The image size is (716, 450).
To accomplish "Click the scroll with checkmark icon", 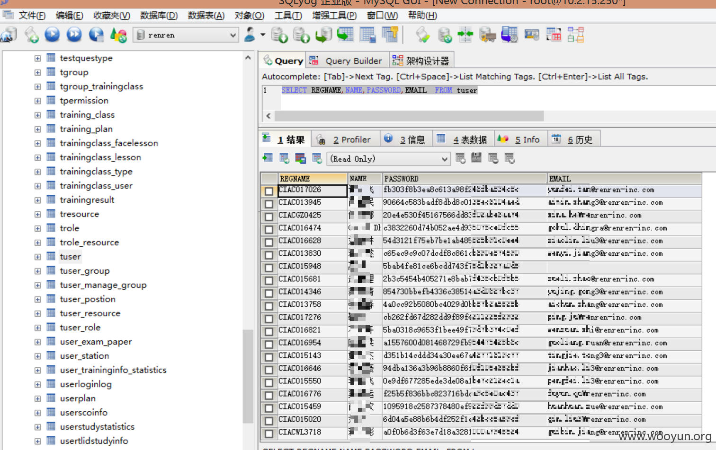I will click(423, 35).
